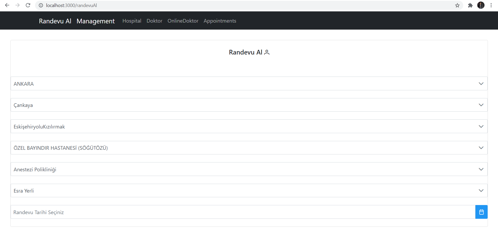Open the browser three-dot menu
498x252 pixels.
click(491, 5)
